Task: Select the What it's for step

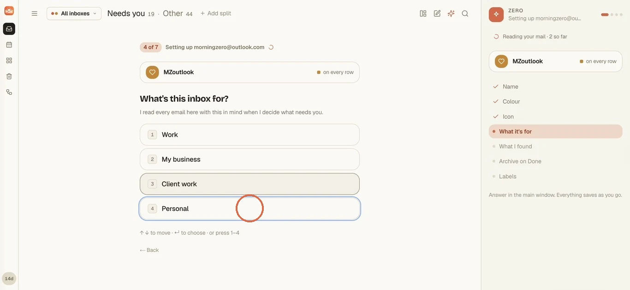Action: [555, 131]
